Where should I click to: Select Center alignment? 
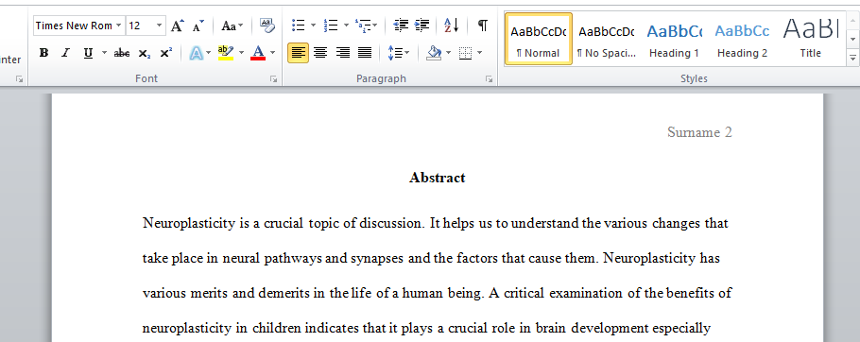pos(320,53)
